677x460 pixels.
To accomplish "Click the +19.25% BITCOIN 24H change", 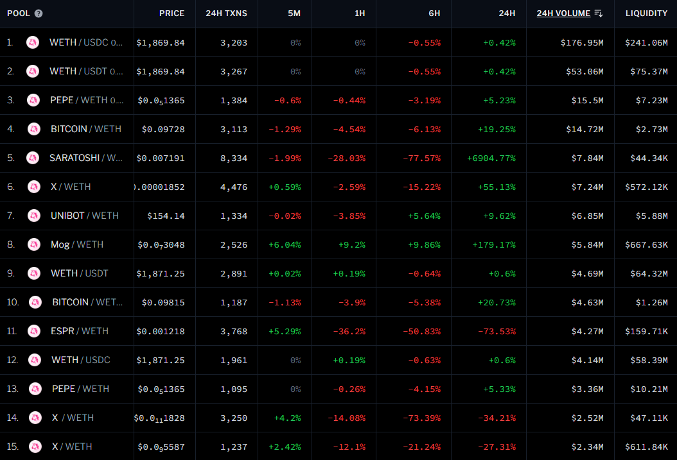I will [x=497, y=130].
